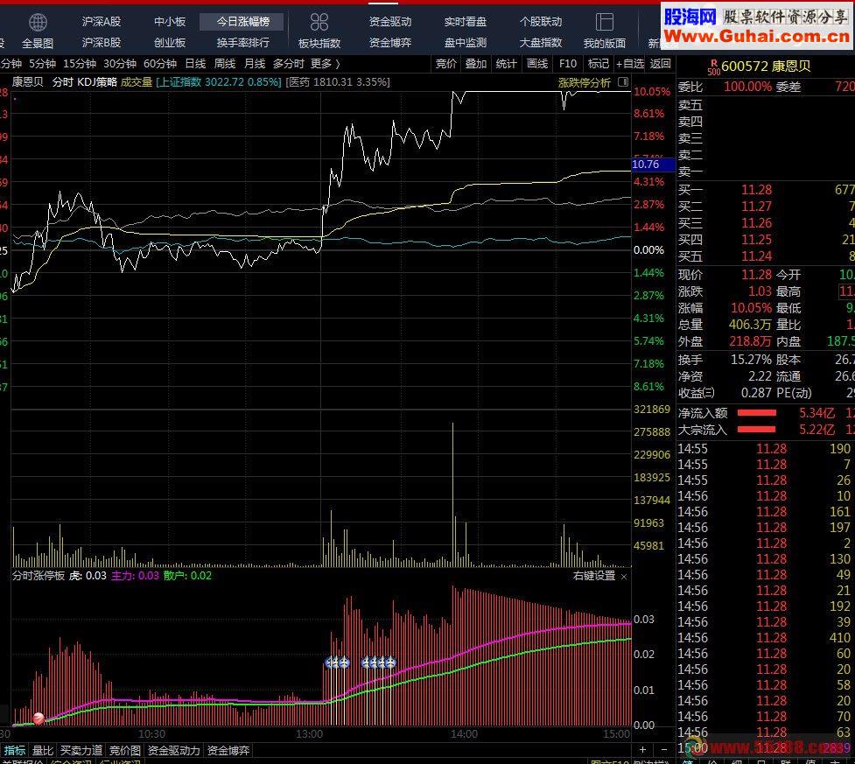Viewport: 855px width, 764px height.
Task: Select the 资金驱动力 bottom tab
Action: click(174, 750)
